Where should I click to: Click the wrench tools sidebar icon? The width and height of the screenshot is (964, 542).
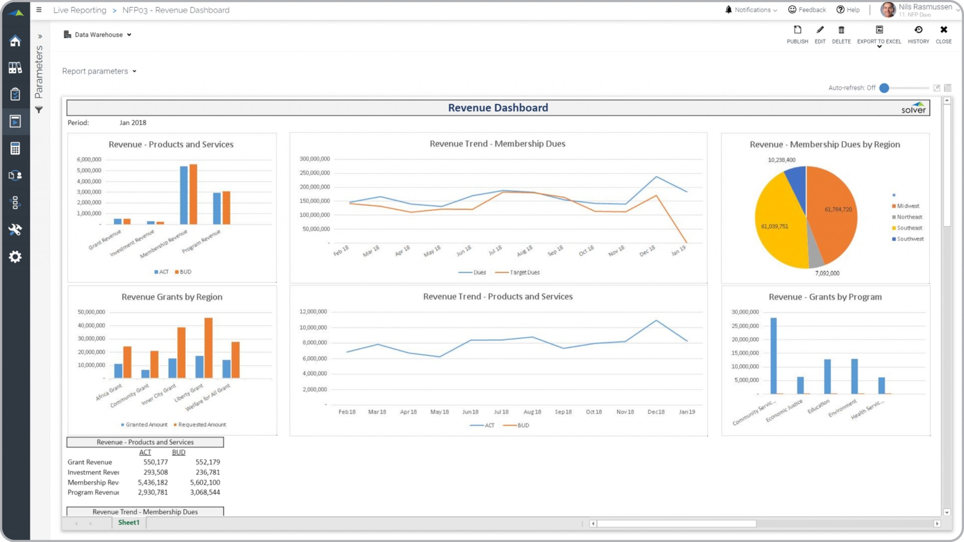[15, 229]
